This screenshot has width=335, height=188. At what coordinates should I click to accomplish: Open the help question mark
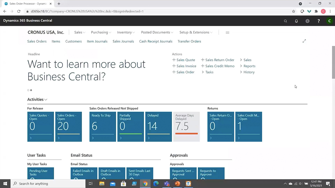[319, 21]
